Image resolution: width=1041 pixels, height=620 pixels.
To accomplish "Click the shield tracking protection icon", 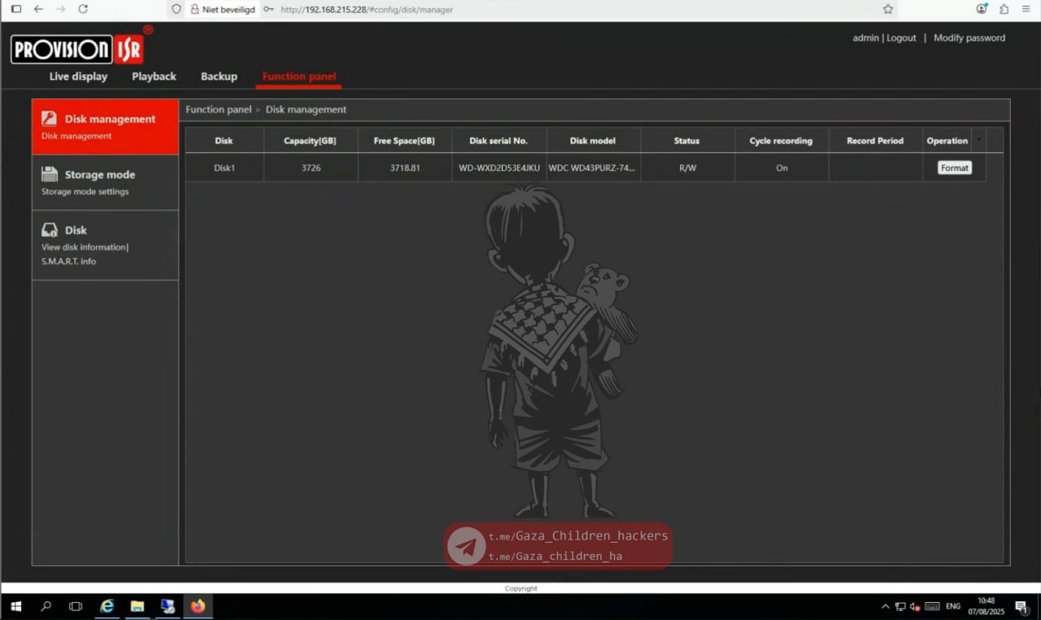I will pyautogui.click(x=176, y=9).
